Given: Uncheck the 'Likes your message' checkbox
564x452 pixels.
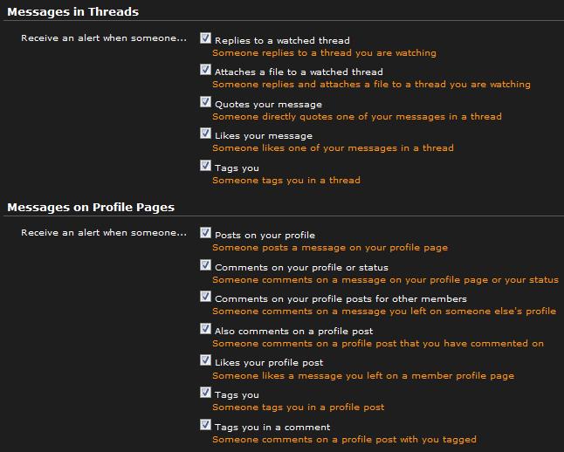Looking at the screenshot, I should click(206, 134).
